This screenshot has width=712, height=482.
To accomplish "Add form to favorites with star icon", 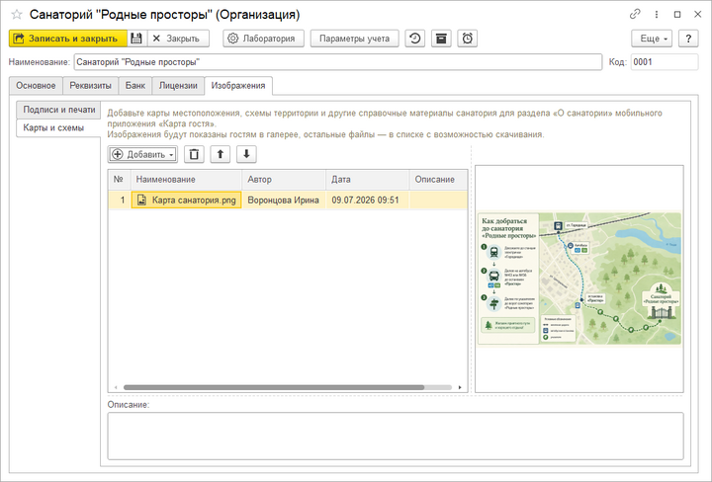I will [17, 15].
